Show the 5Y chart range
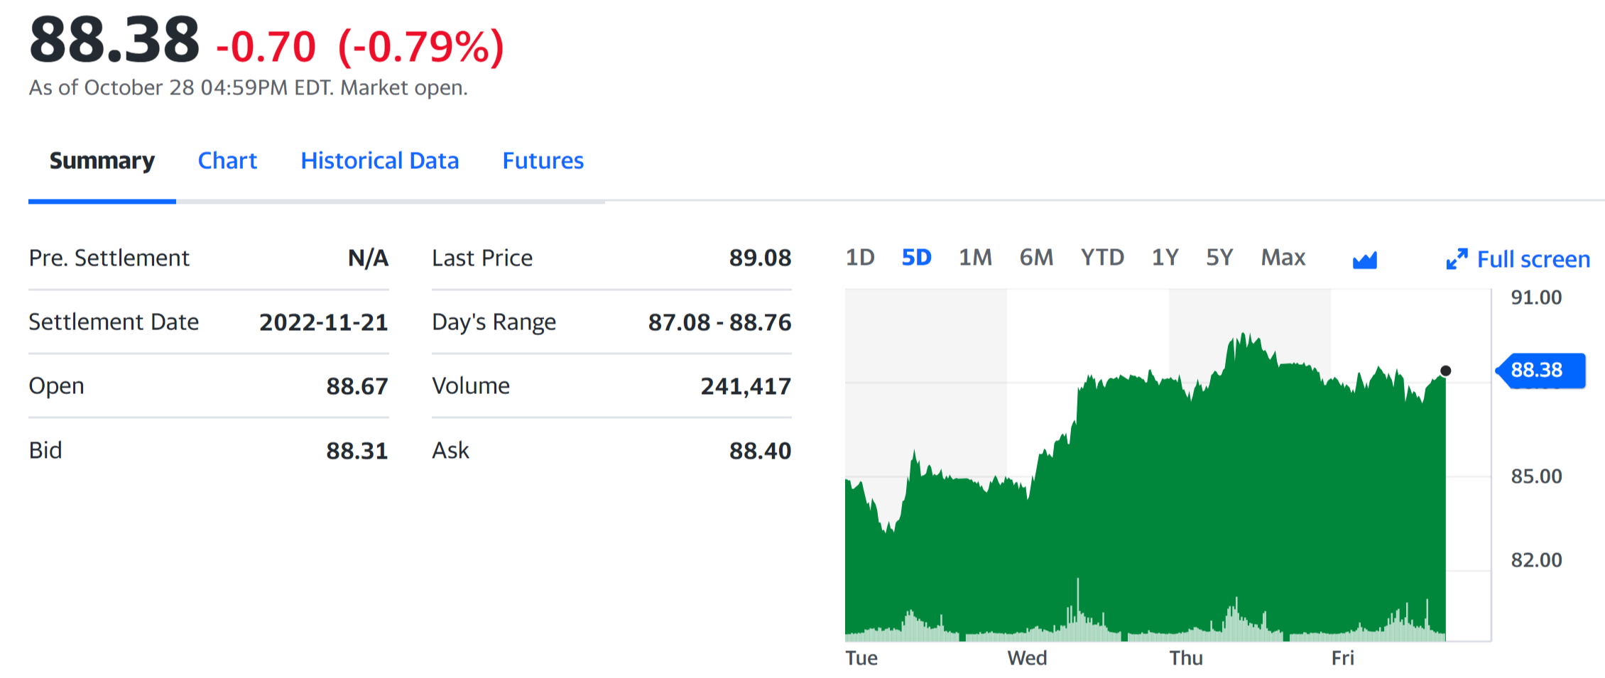This screenshot has height=678, width=1605. pos(1220,258)
